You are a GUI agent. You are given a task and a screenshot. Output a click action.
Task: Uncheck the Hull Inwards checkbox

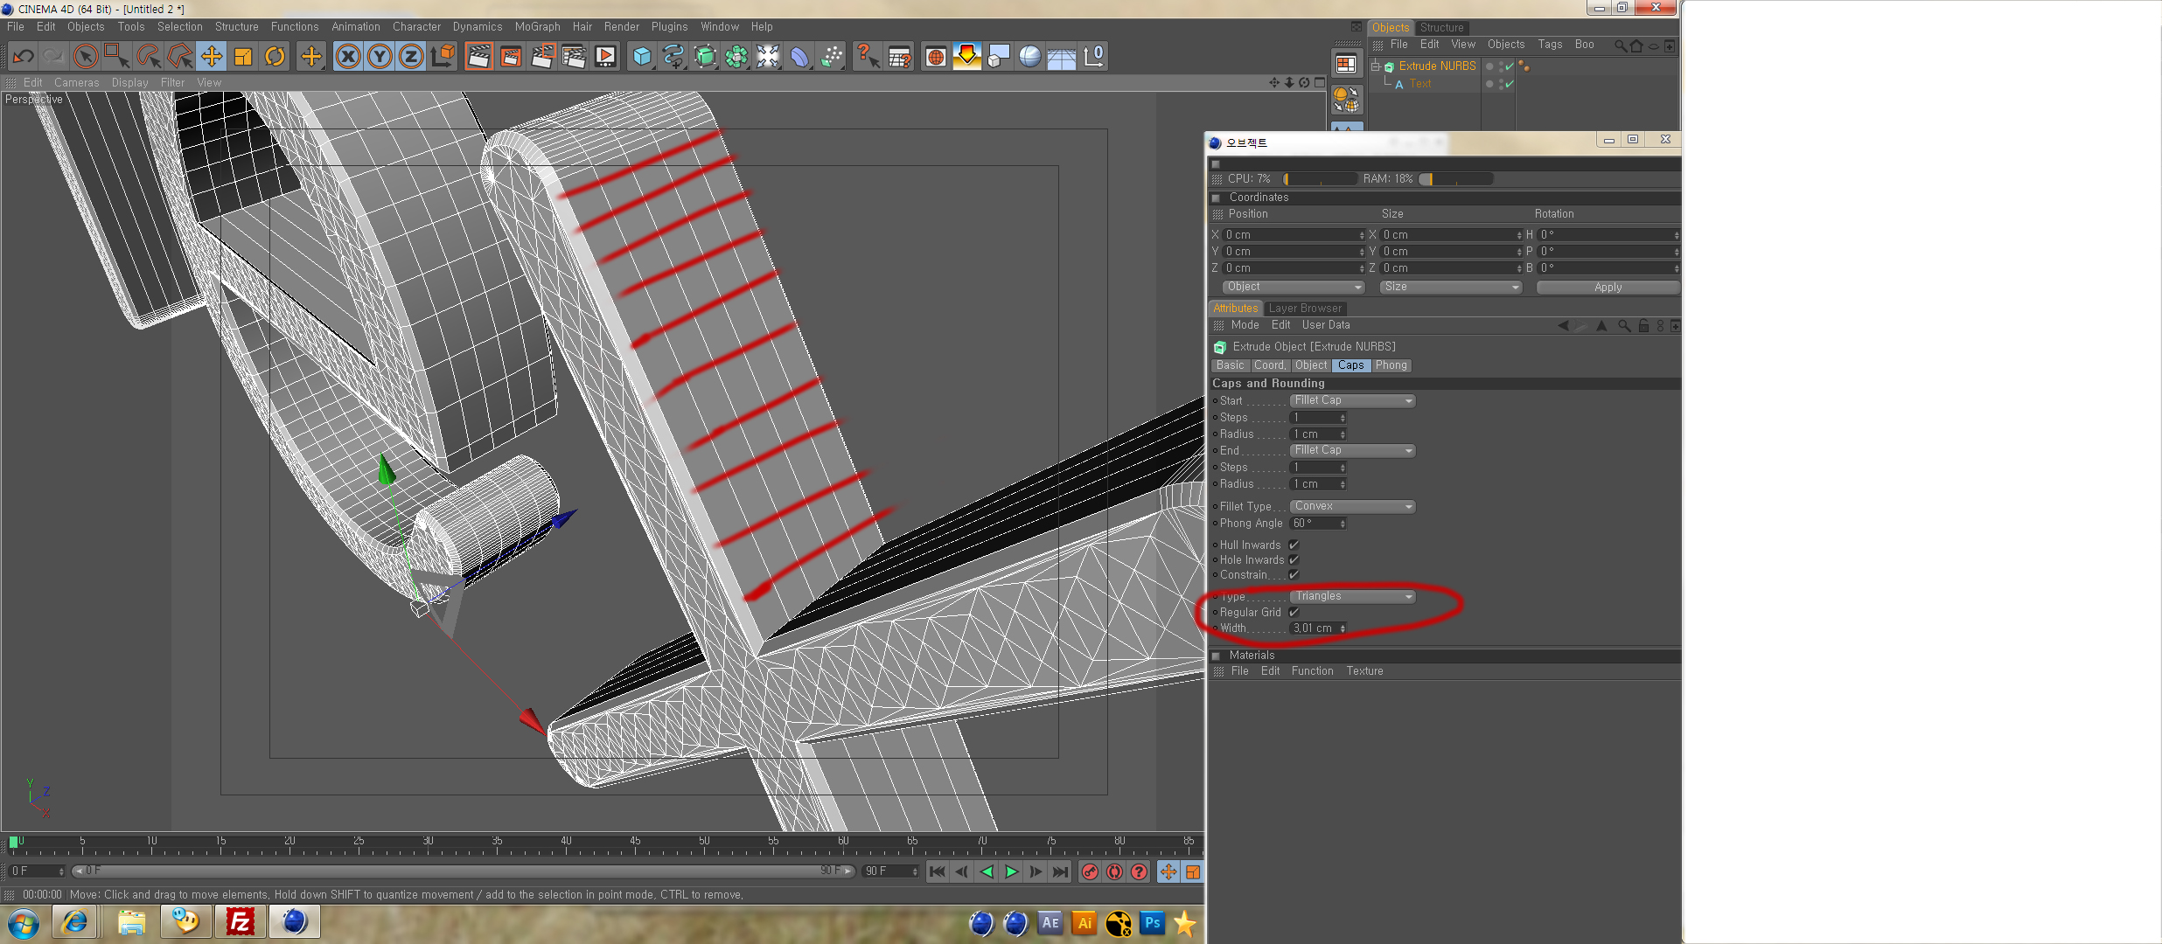point(1294,545)
